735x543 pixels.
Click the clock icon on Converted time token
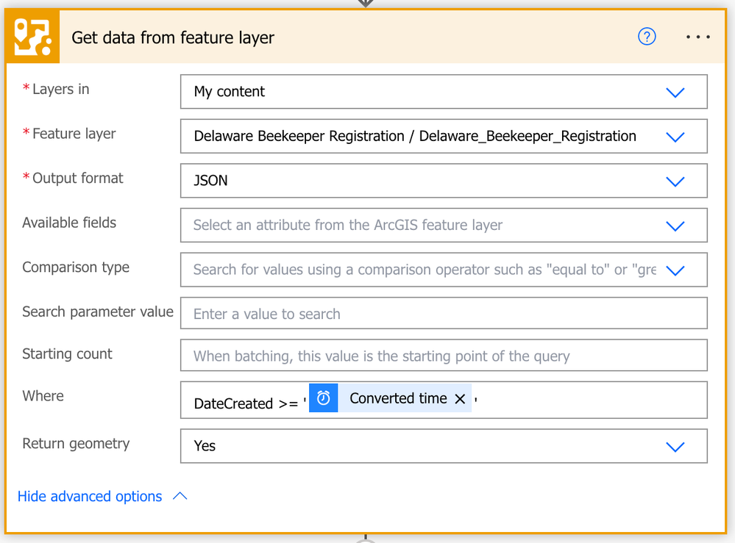(324, 398)
